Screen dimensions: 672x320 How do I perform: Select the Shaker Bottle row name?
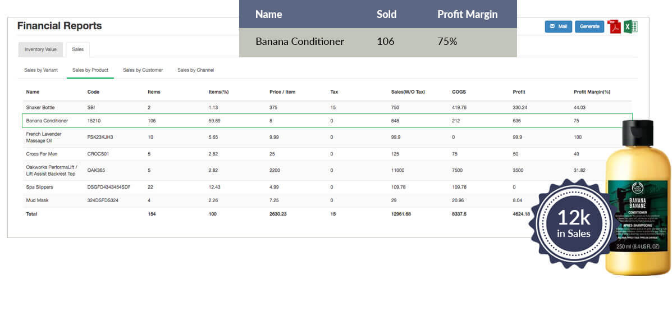tap(40, 108)
